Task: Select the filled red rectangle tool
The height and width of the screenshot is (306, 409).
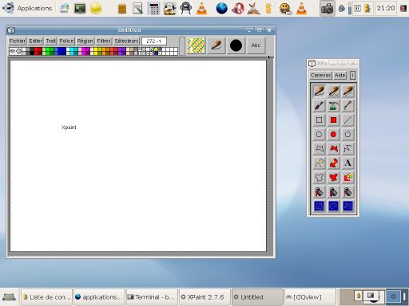Action: coord(333,120)
